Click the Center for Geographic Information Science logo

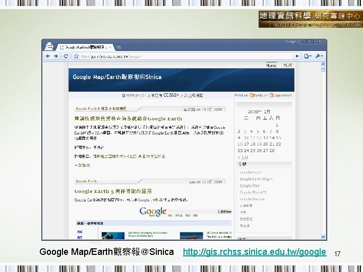click(310, 19)
